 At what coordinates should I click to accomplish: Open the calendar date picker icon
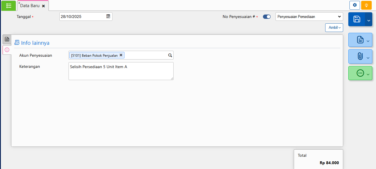tap(108, 17)
